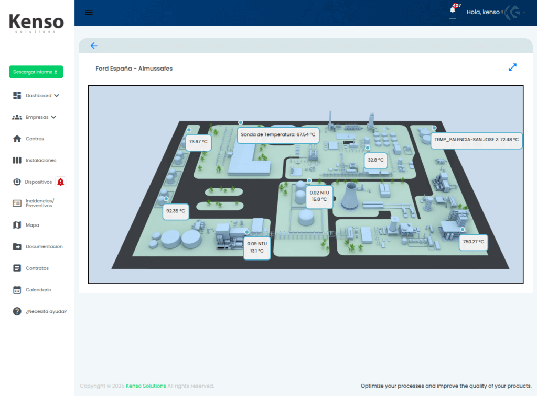Click the help question mark icon

17,311
